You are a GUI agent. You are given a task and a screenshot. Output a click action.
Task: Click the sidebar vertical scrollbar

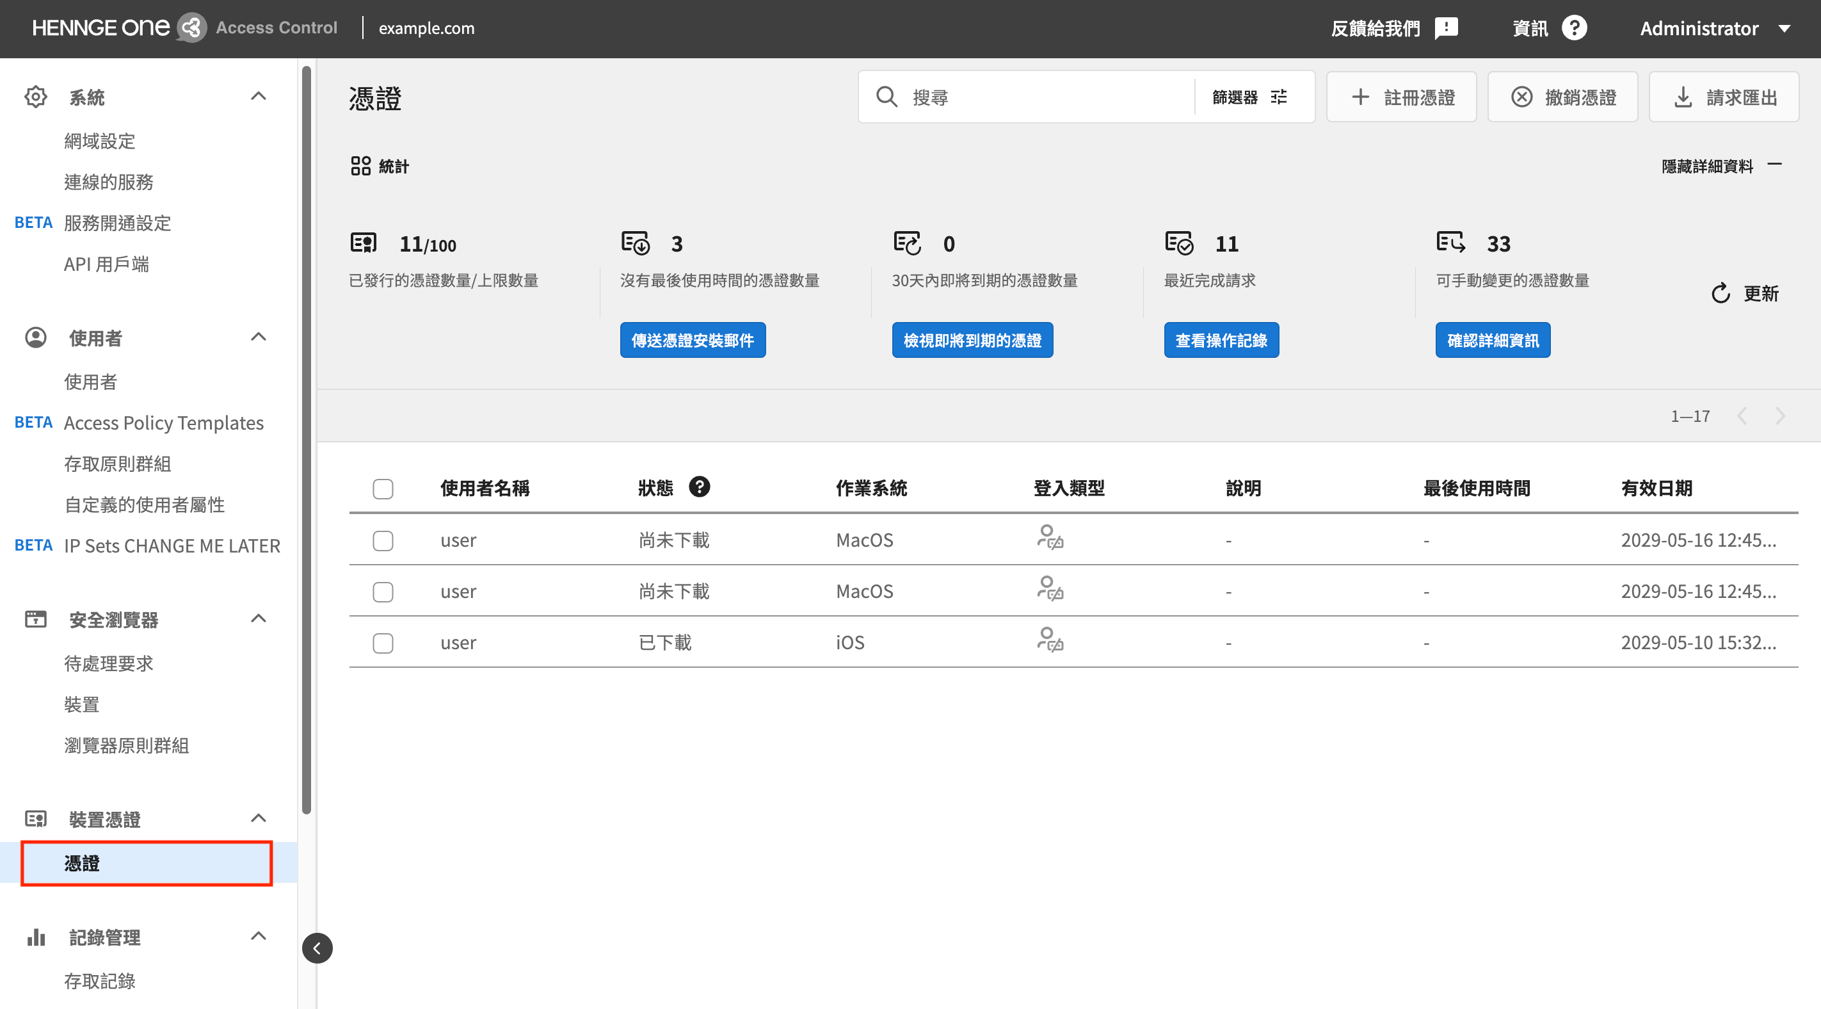(x=306, y=439)
